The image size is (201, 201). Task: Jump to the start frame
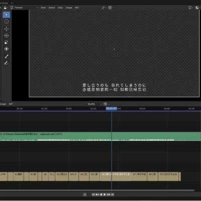coord(93,194)
